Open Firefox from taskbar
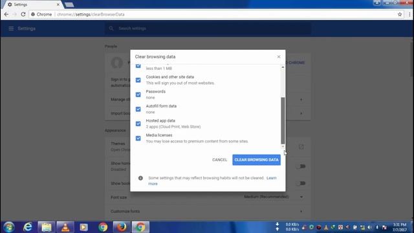The image size is (414, 233). (x=122, y=227)
